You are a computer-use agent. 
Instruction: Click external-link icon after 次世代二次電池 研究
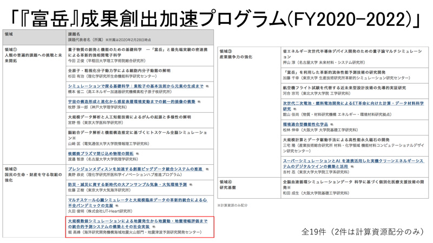(294, 109)
